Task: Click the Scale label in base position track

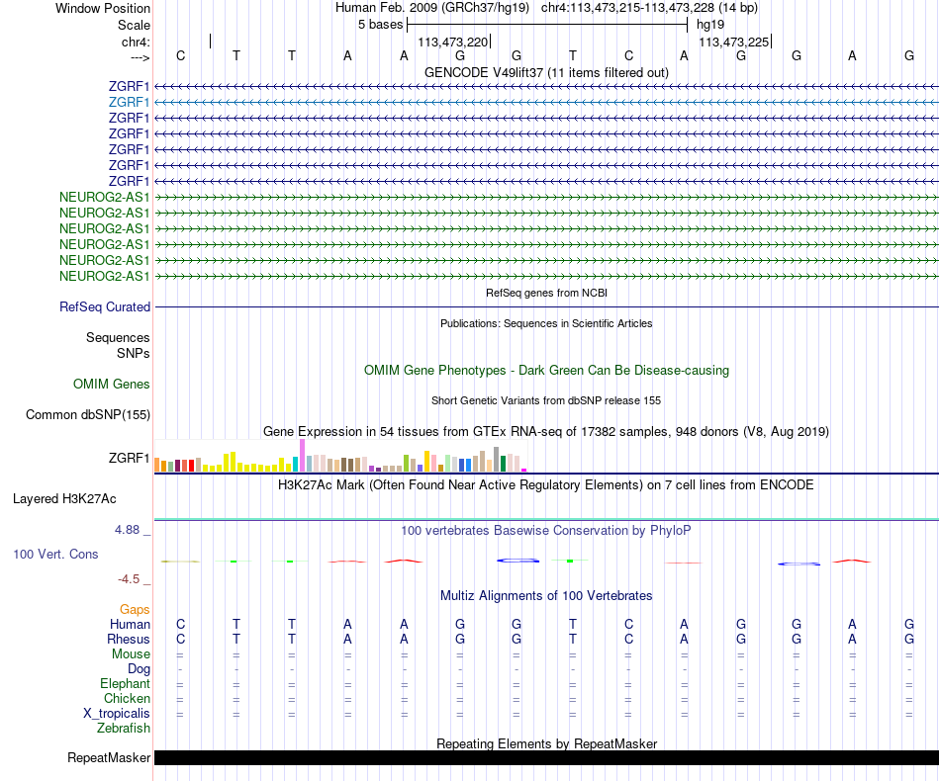Action: (134, 25)
